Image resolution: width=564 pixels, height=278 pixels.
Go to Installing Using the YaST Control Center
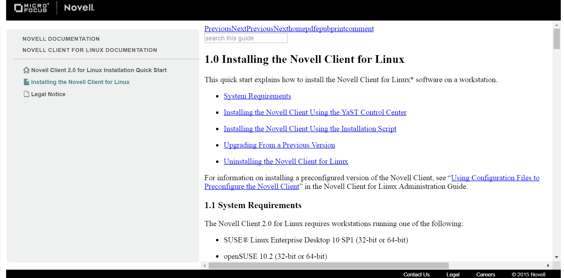tap(315, 113)
